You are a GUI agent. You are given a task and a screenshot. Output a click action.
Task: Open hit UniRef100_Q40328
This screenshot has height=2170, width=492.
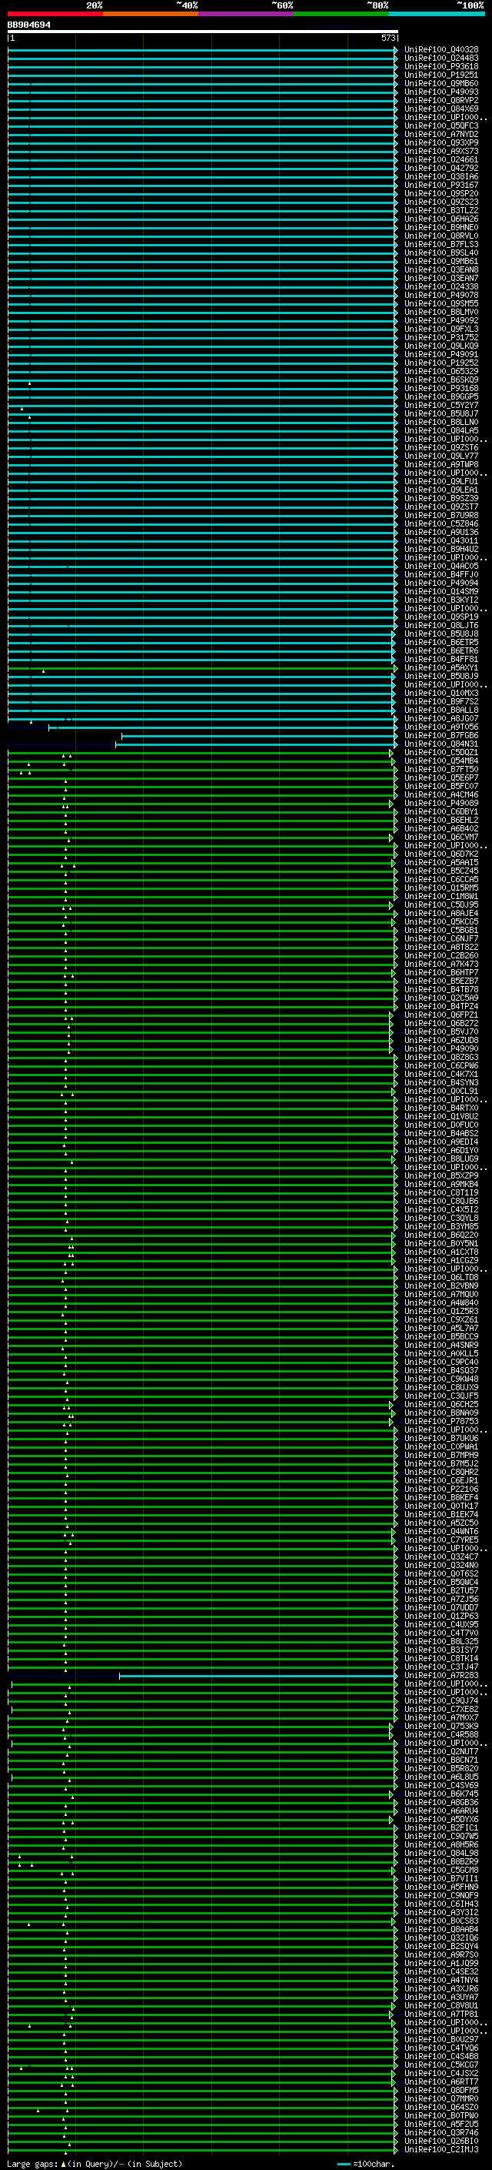[440, 50]
